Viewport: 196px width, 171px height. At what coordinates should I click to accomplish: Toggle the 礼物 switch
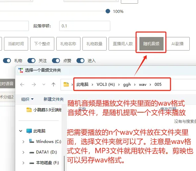[7, 61]
